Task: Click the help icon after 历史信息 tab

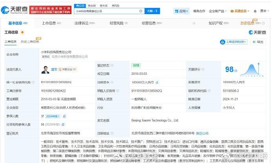Action: pyautogui.click(x=263, y=23)
